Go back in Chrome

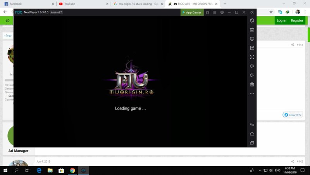click(5, 12)
